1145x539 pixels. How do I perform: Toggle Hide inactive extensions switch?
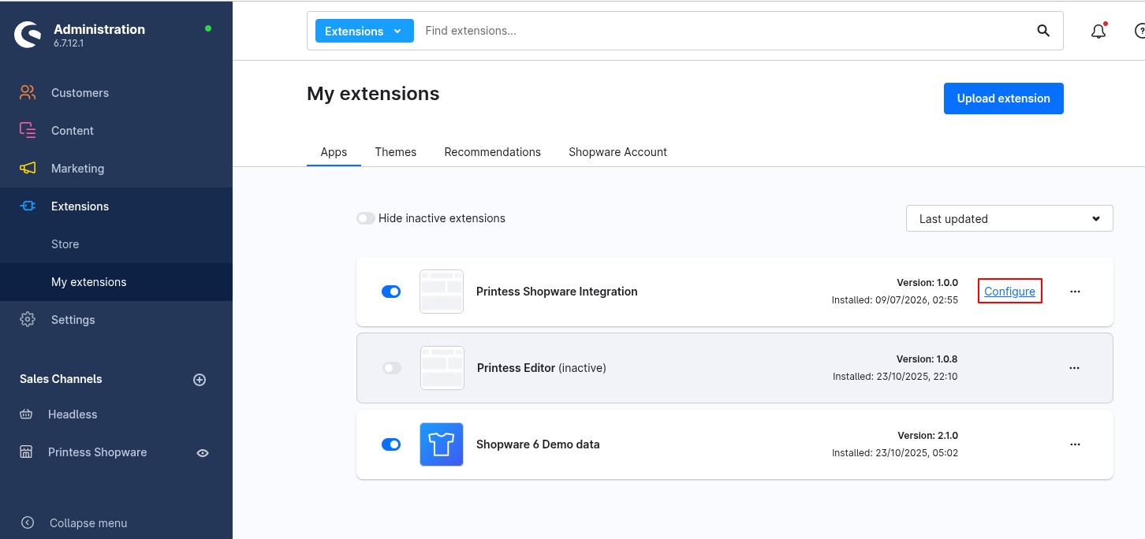click(366, 218)
